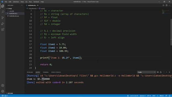This screenshot has width=172, height=97.
Task: Click the comment '%lf = double'
Action: pos(50,21)
